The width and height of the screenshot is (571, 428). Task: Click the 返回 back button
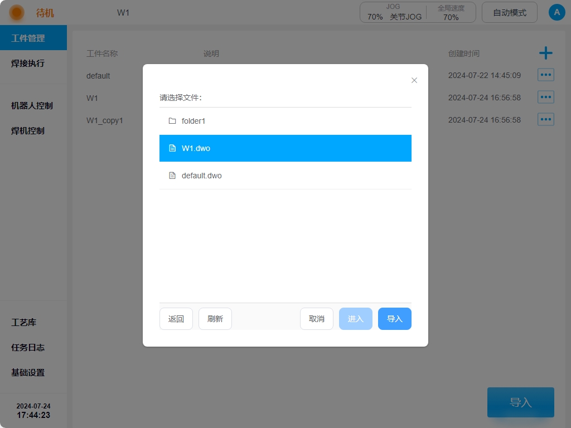pos(176,319)
